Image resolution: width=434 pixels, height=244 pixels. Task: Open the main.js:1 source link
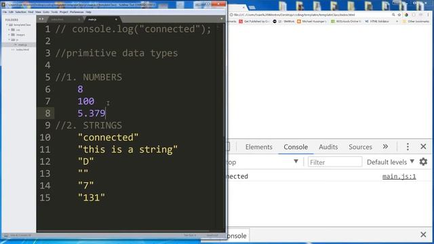pyautogui.click(x=399, y=176)
